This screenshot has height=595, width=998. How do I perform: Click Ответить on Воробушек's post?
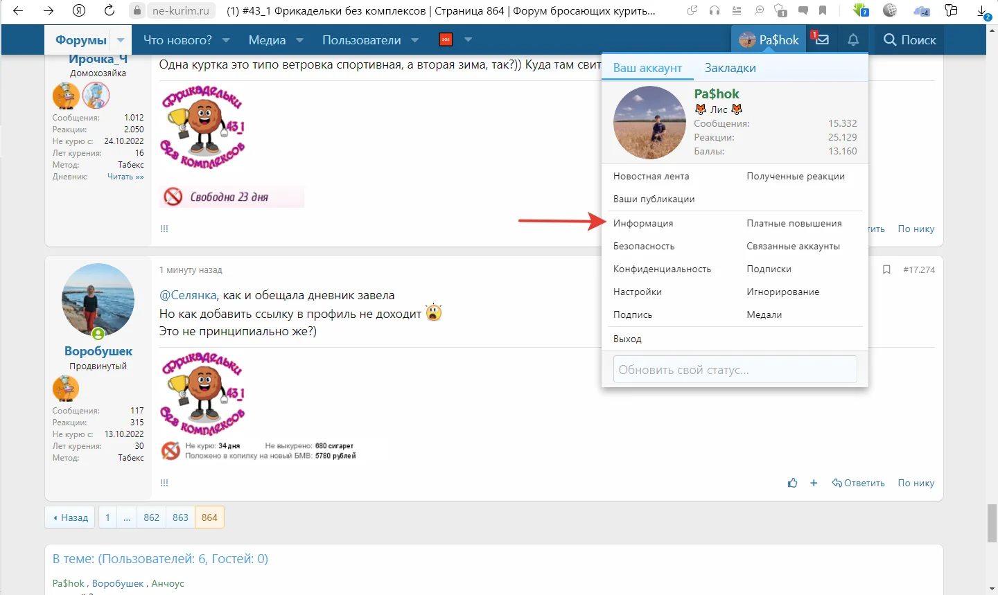click(x=859, y=483)
